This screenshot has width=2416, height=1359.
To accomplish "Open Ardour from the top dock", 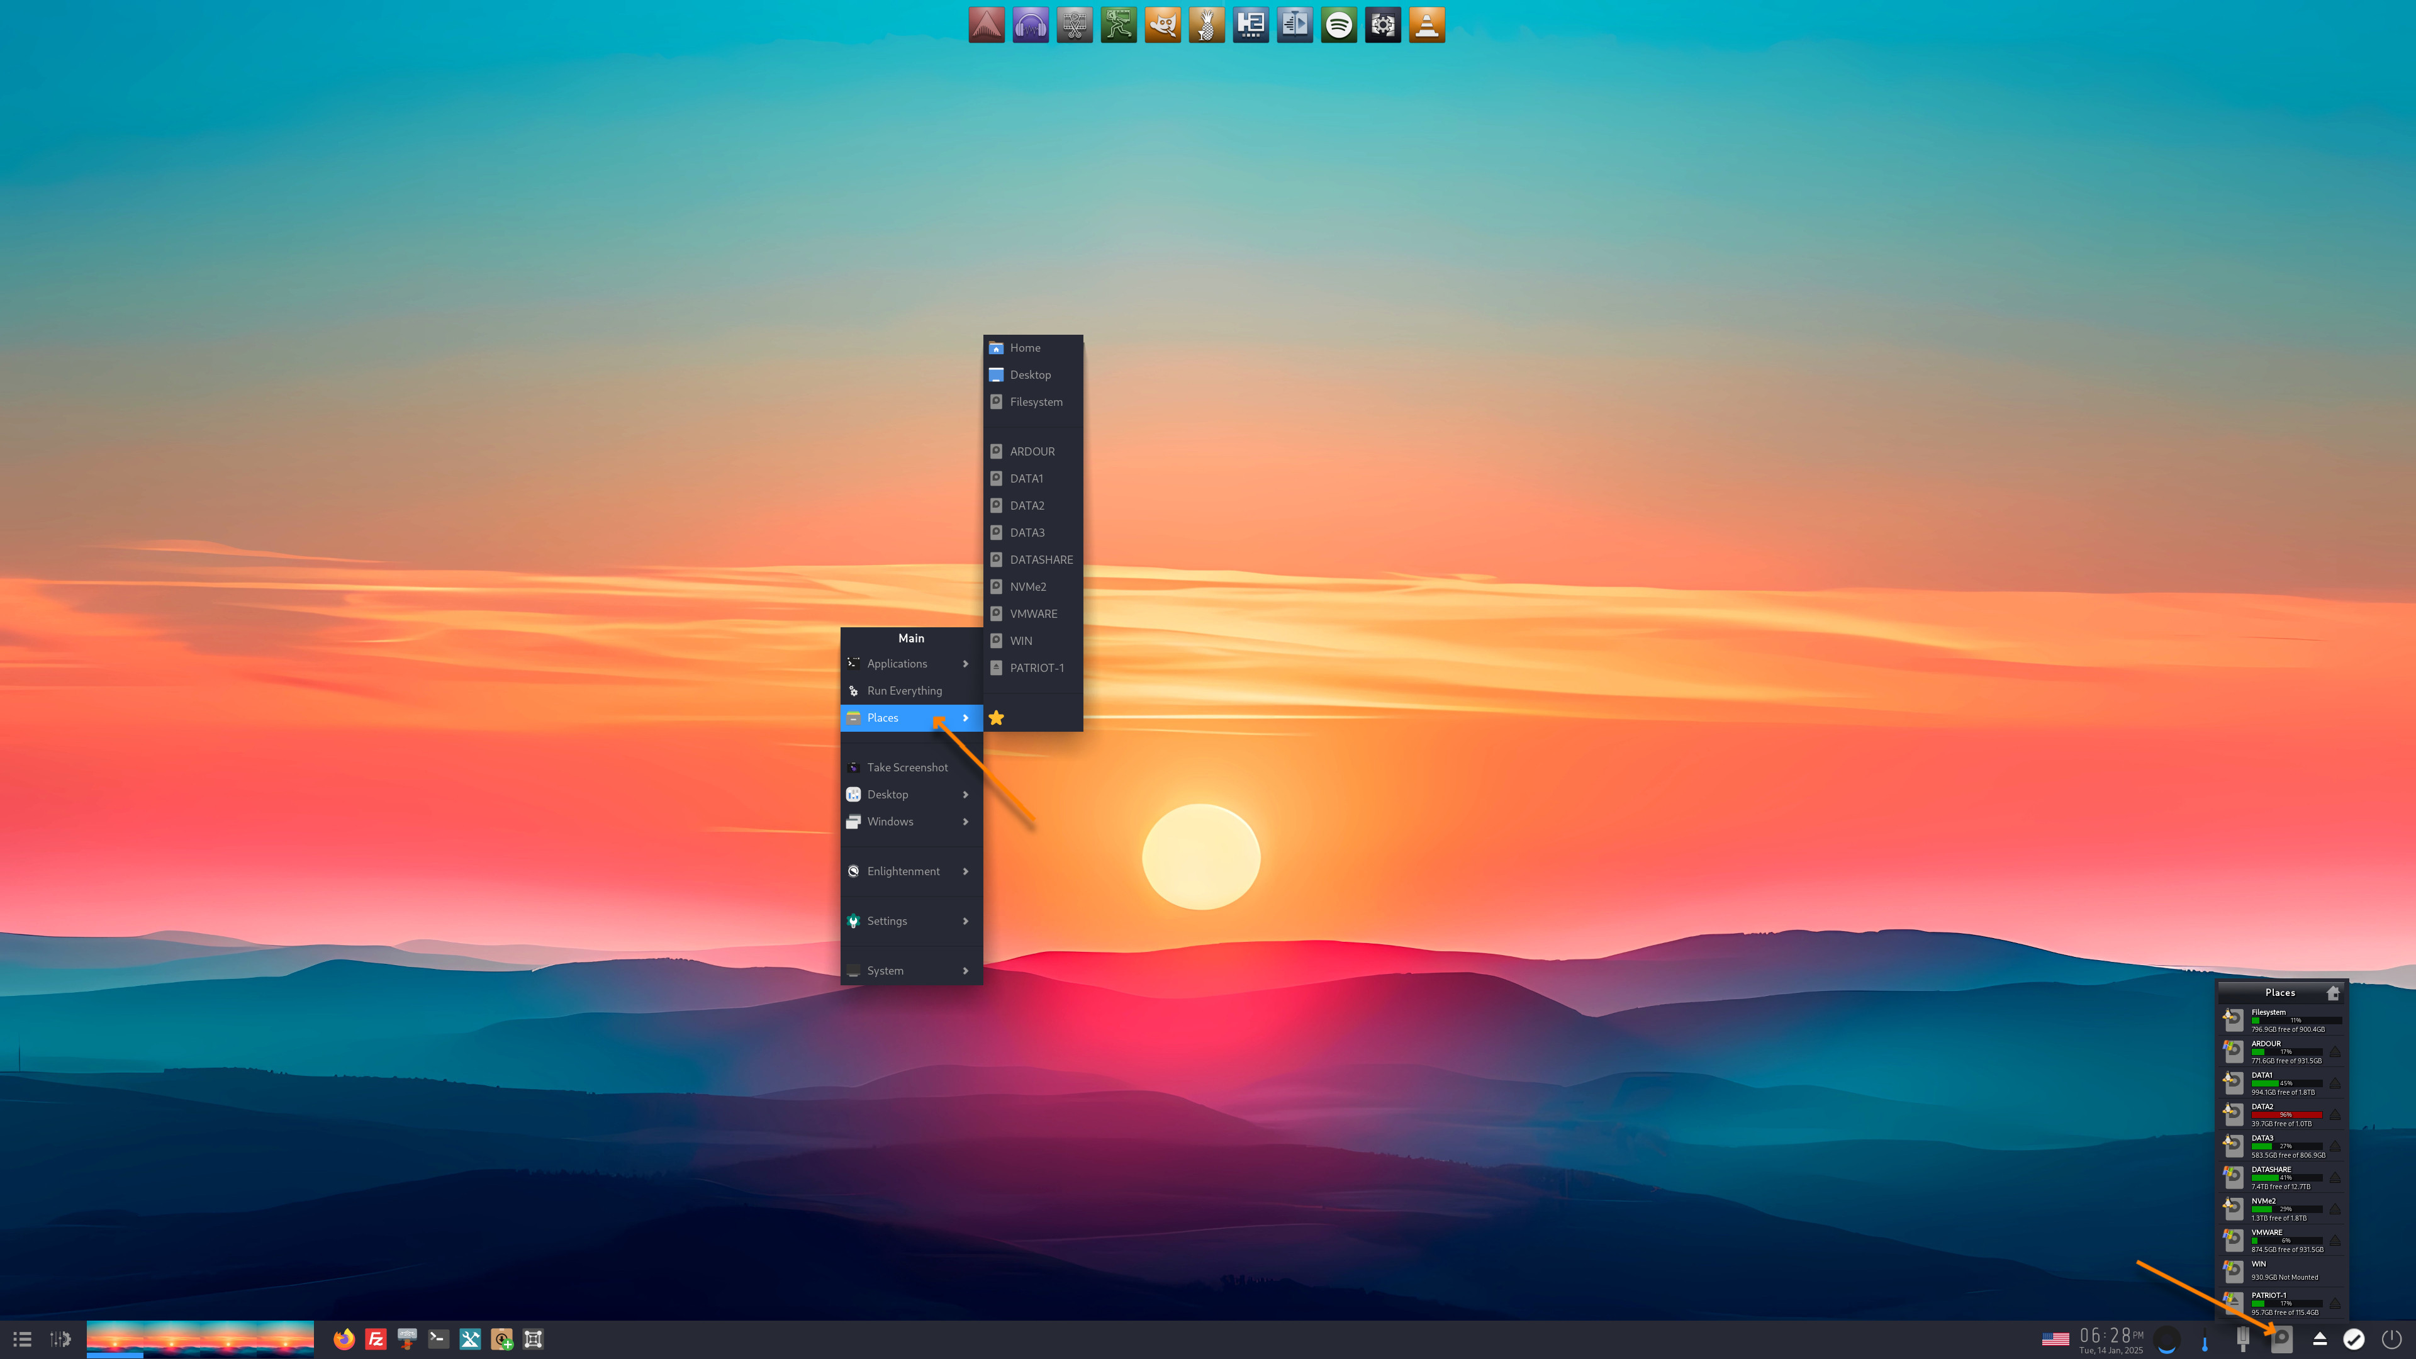I will coord(986,25).
